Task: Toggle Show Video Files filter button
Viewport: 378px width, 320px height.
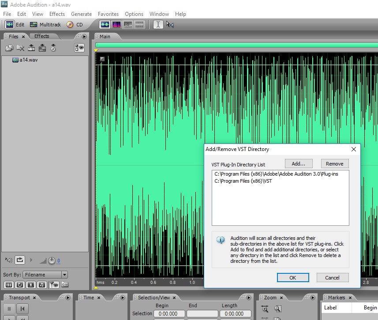Action: [31, 285]
